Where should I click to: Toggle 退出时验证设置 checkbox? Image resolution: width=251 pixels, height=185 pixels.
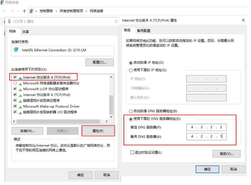tap(132, 153)
